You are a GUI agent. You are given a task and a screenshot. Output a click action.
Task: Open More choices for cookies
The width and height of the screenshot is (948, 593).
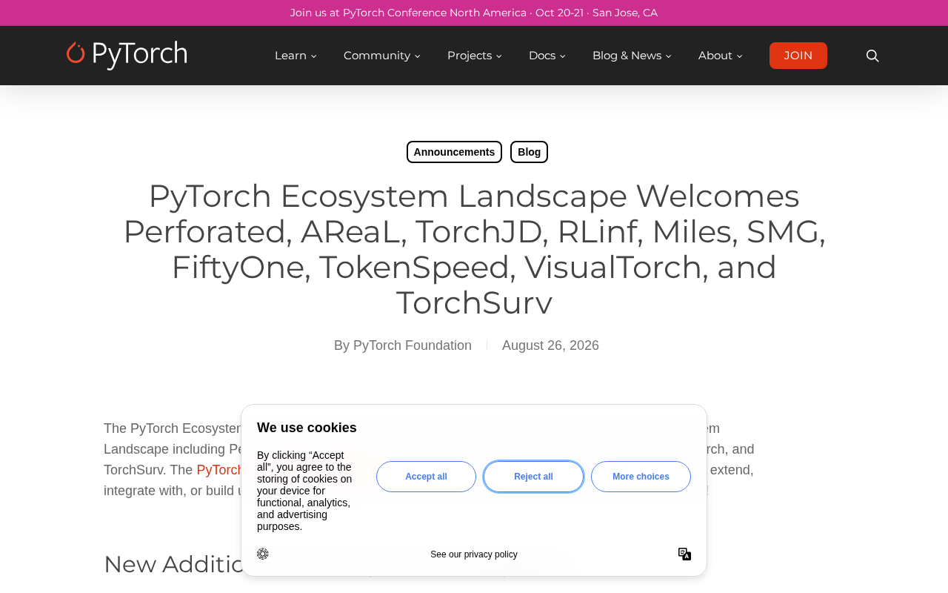641,477
